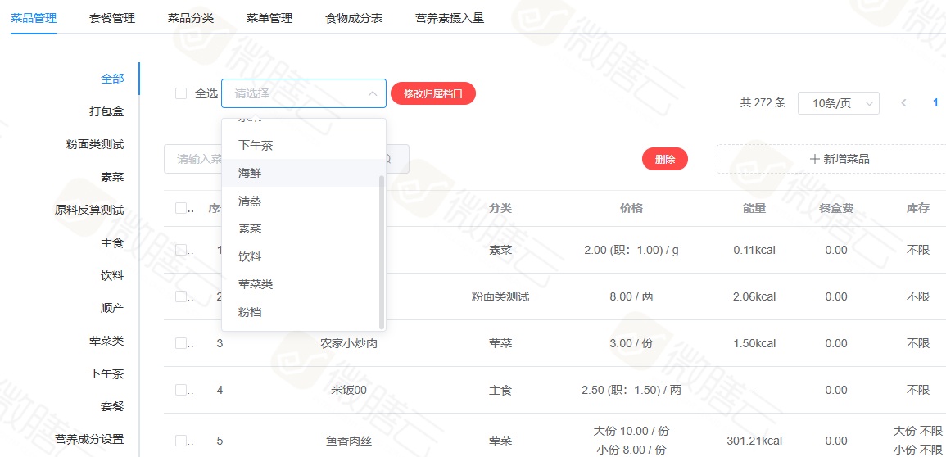
Task: Toggle the table header select-all checkbox
Action: click(x=181, y=208)
